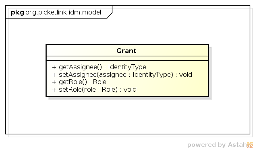
Task: Click the Astah logo icon
Action: [250, 145]
